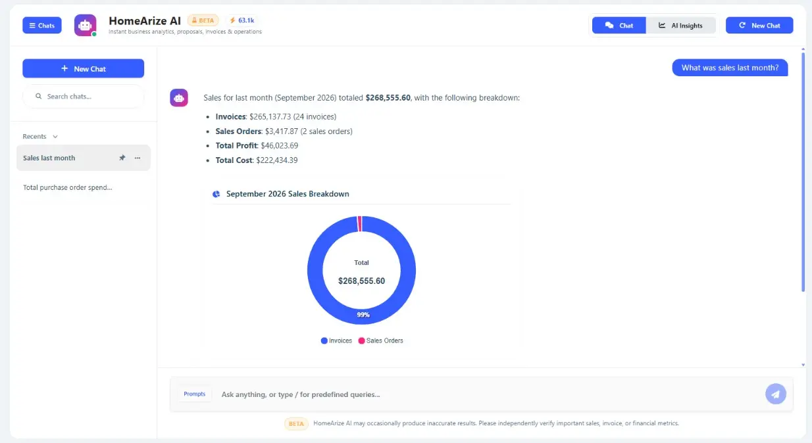812x443 pixels.
Task: Click the BETA badge beside HomeArize AI
Action: (x=203, y=20)
